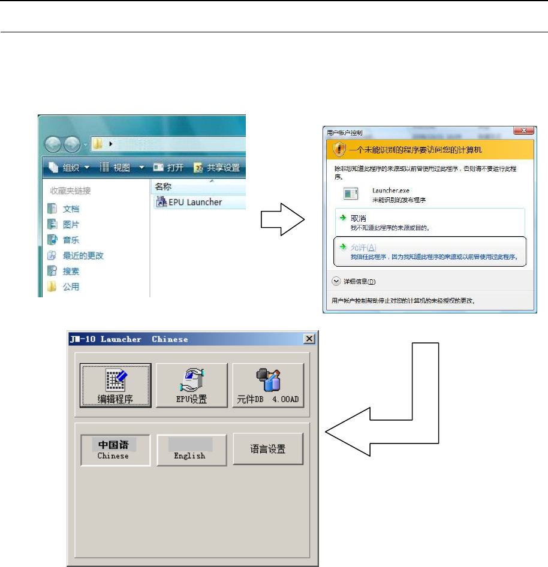Click the 搜索 search folder icon
The width and height of the screenshot is (548, 567).
pyautogui.click(x=52, y=271)
